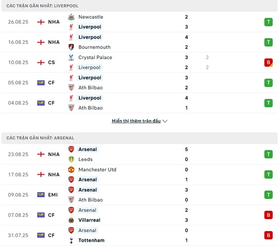Click the world flag icon on 09.08.25 row
The height and width of the screenshot is (247, 279).
click(x=41, y=195)
